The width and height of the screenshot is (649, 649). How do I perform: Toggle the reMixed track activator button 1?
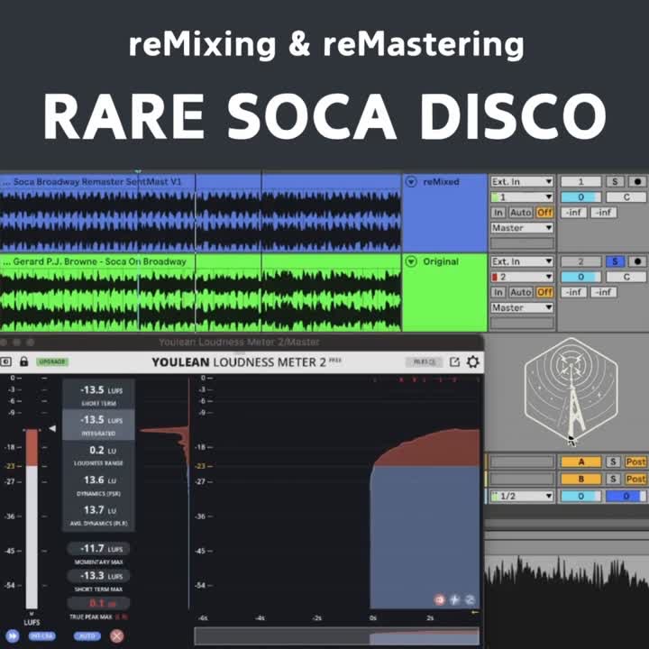coord(580,182)
